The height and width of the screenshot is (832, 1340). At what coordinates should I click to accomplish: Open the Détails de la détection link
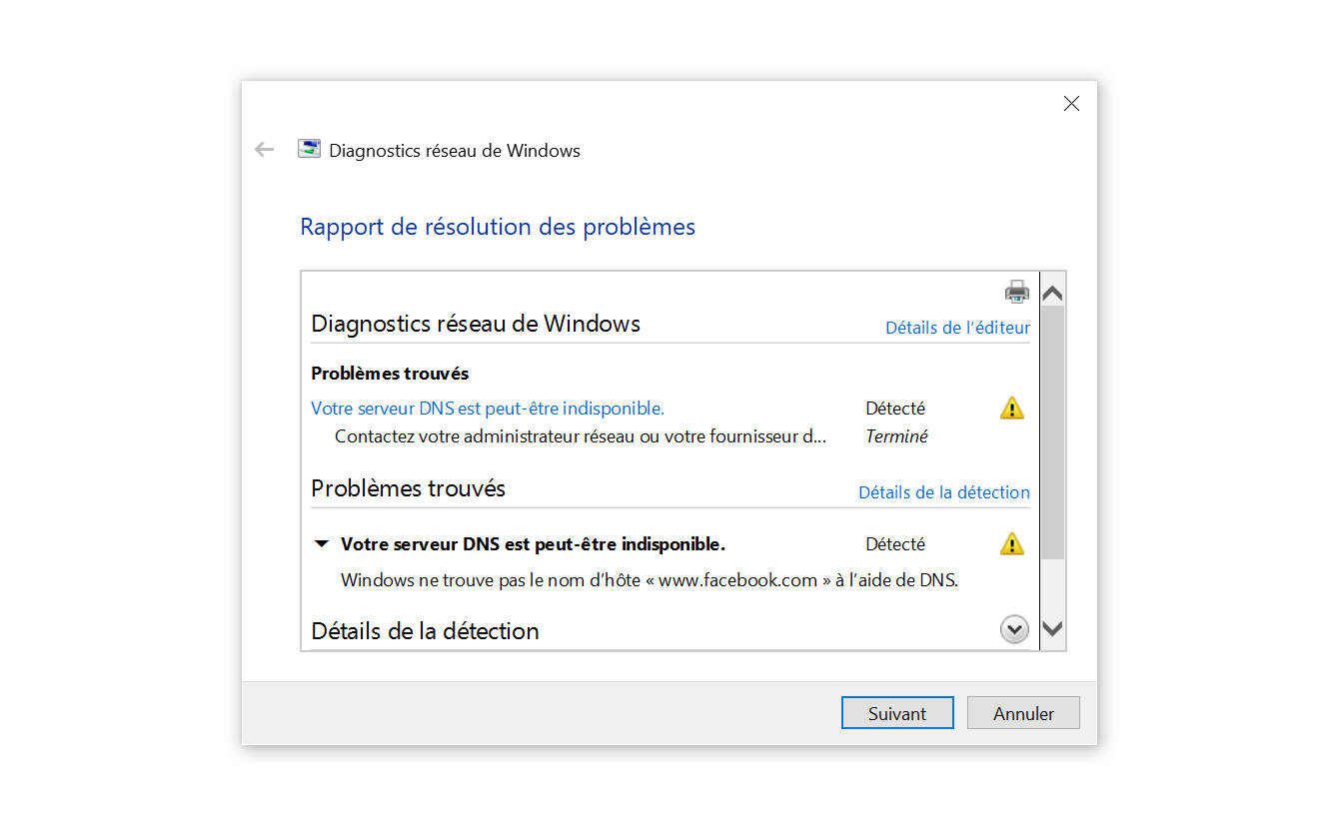[x=943, y=492]
